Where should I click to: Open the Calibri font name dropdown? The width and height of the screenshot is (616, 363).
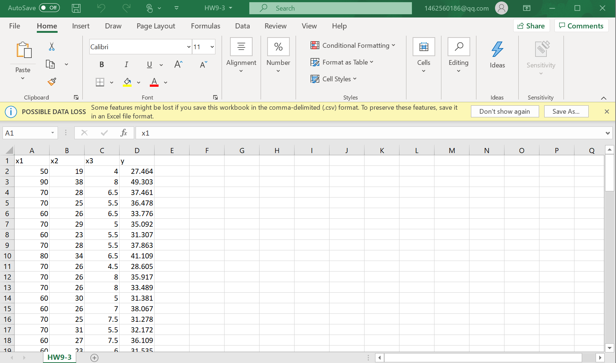coord(188,47)
